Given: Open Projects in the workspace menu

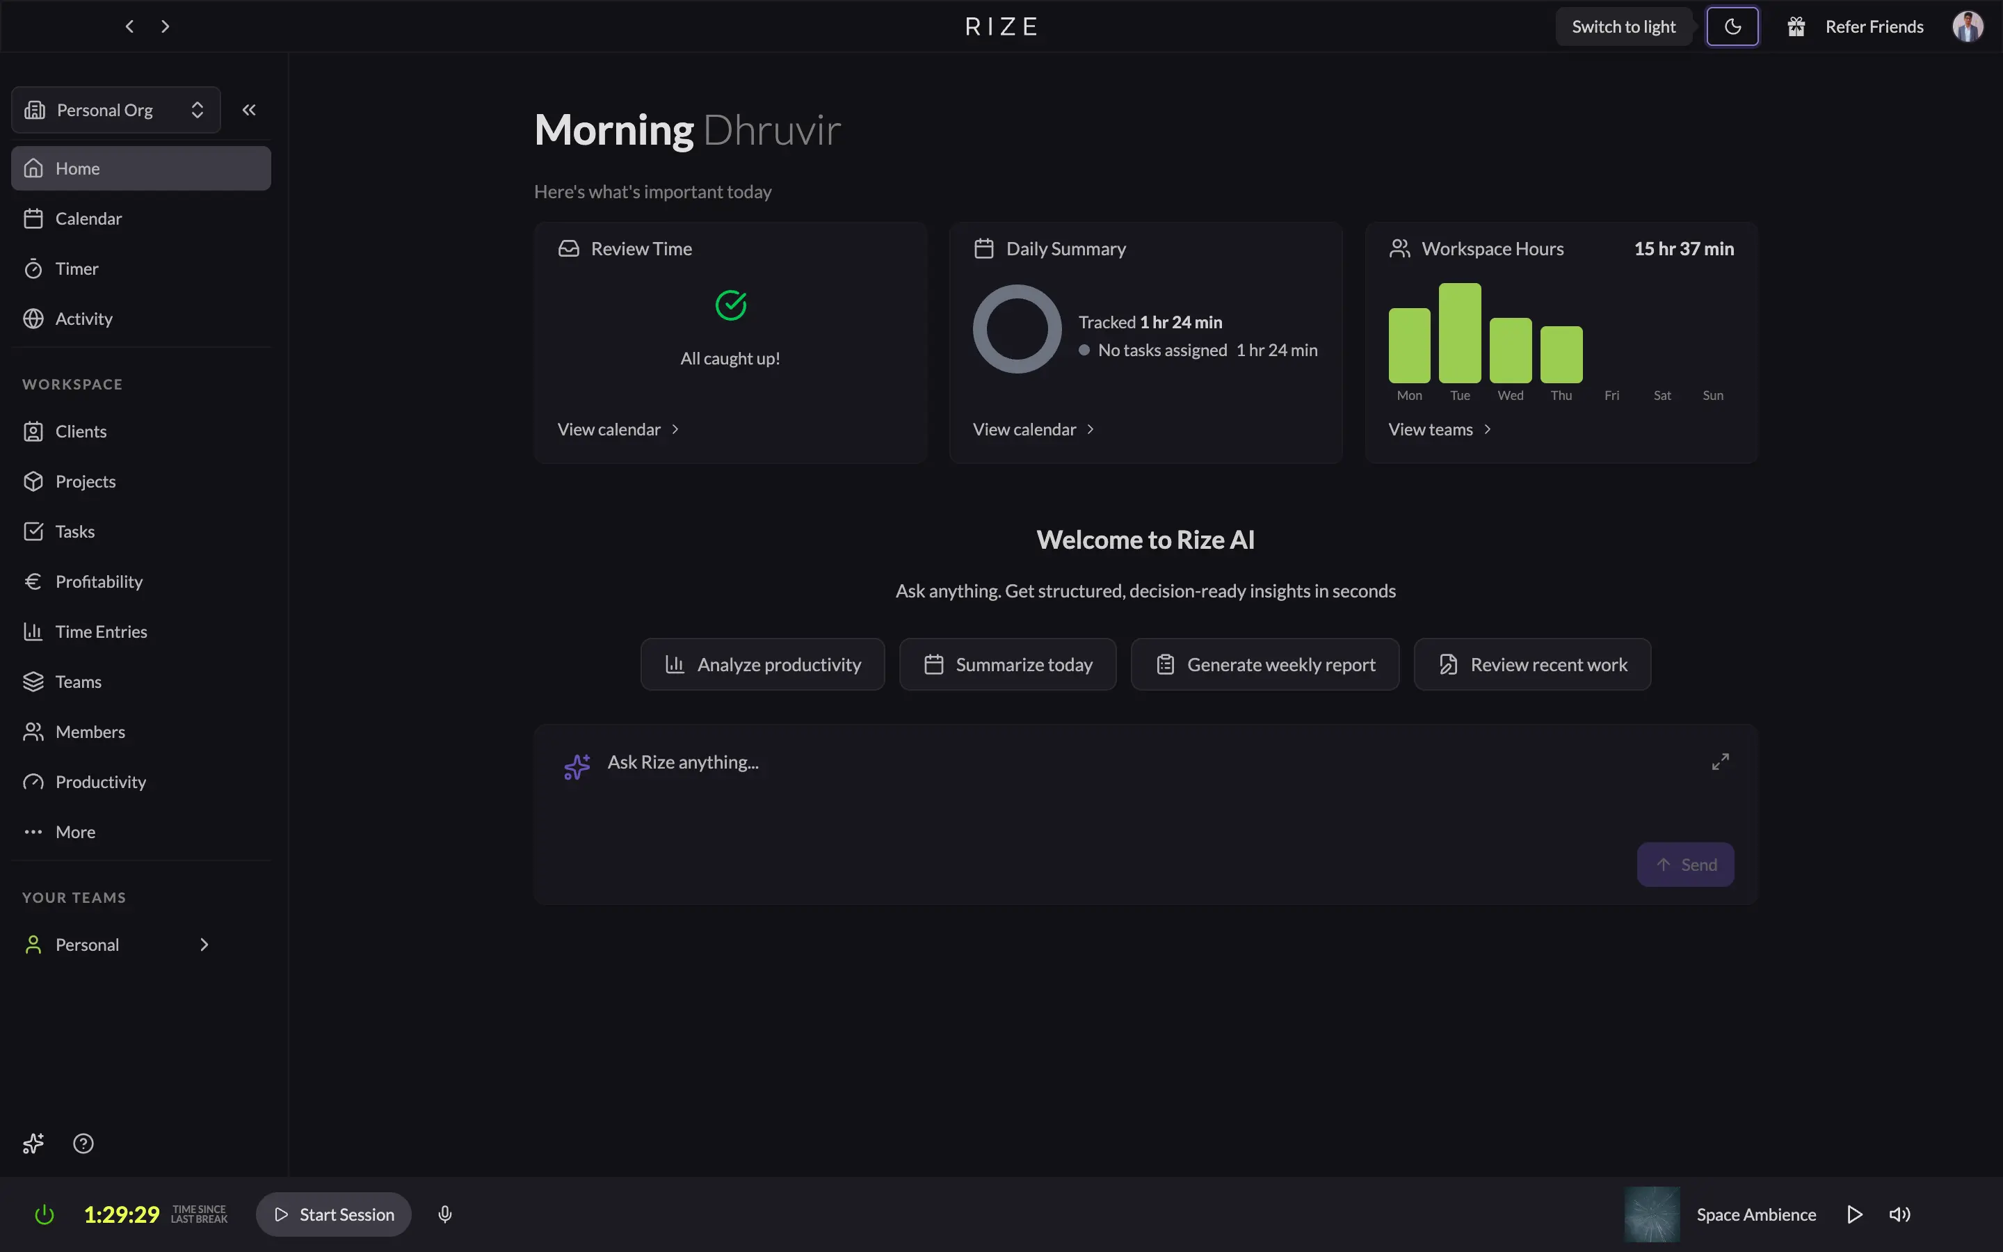Looking at the screenshot, I should [x=140, y=481].
